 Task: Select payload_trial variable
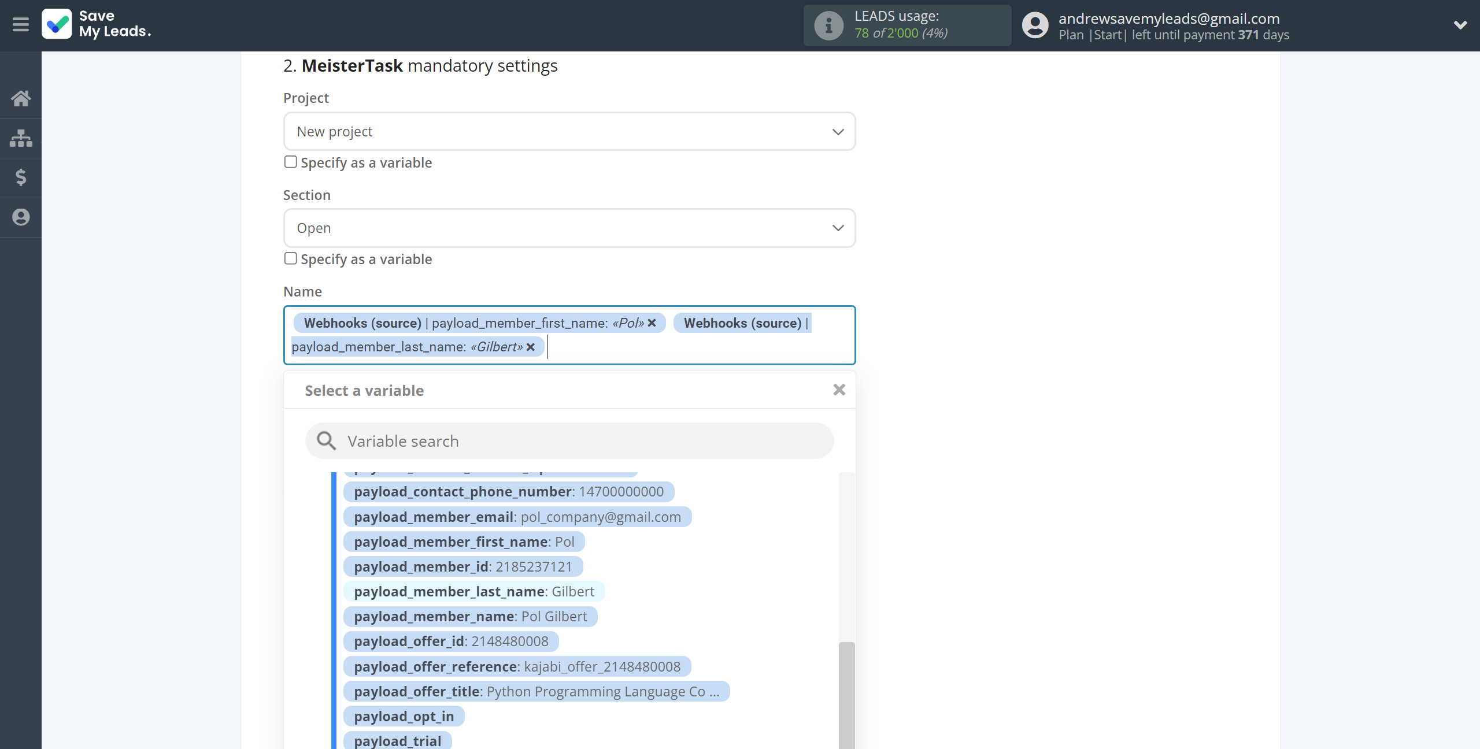click(398, 740)
